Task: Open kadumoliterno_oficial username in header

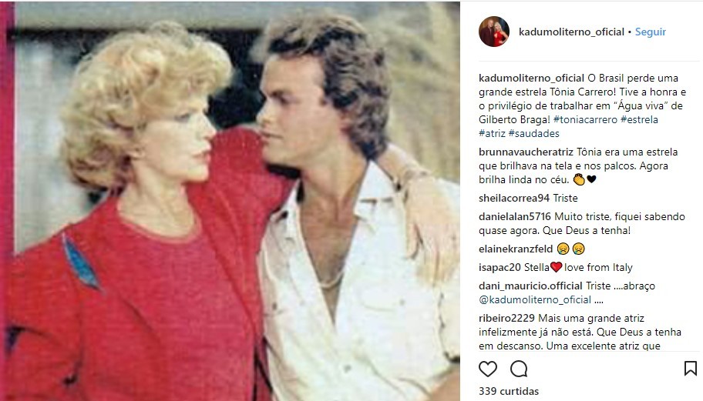Action: click(x=571, y=32)
